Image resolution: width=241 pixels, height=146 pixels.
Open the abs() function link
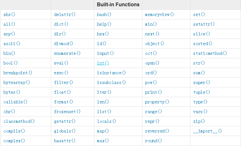(9, 14)
